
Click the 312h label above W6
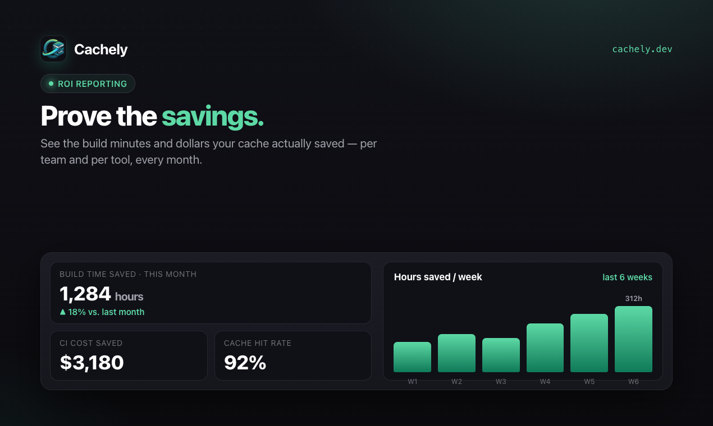point(633,299)
